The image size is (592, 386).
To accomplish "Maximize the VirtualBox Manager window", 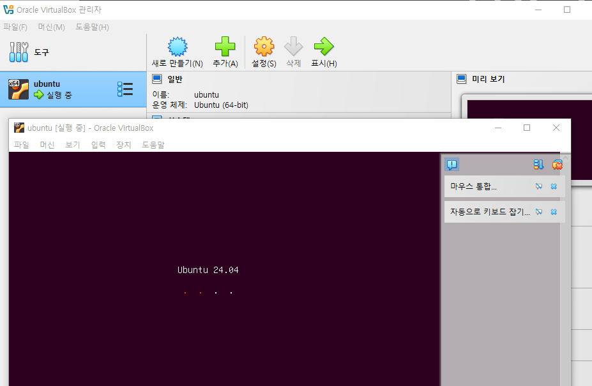I will click(567, 10).
